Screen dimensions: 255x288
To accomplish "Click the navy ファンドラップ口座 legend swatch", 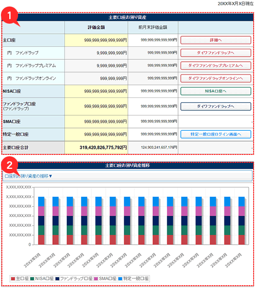I will pos(57,279).
